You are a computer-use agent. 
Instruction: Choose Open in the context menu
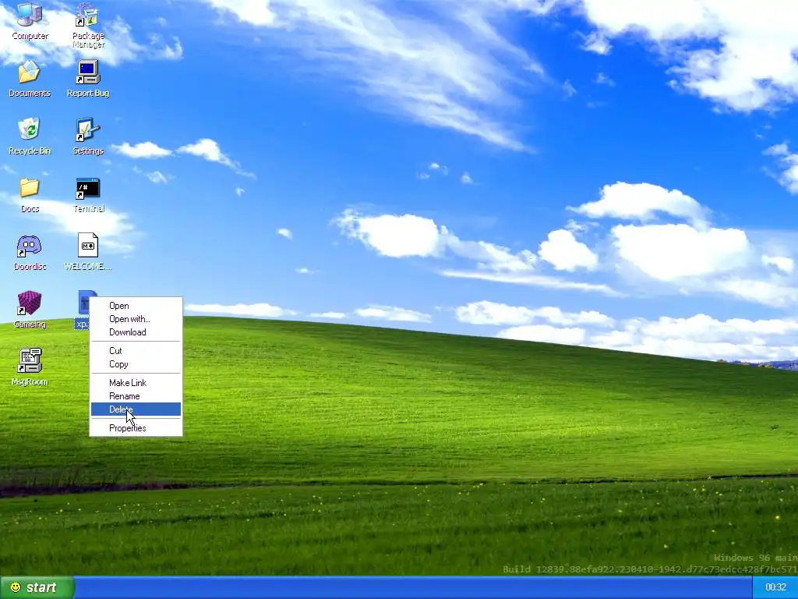(x=136, y=306)
